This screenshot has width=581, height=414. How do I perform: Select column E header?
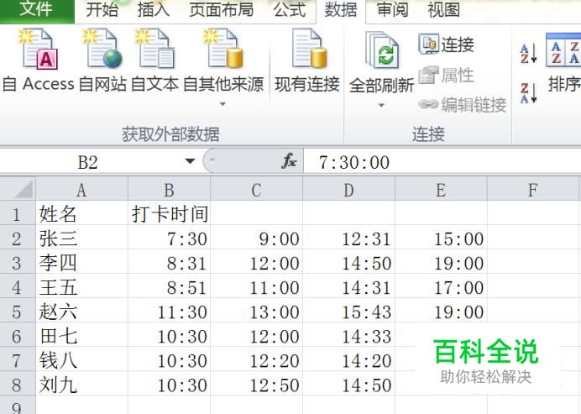tap(441, 190)
